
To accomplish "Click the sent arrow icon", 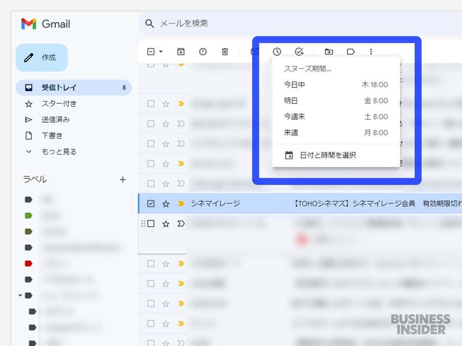I will 28,119.
